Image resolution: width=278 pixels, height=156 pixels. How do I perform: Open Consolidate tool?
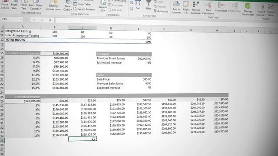click(x=221, y=7)
